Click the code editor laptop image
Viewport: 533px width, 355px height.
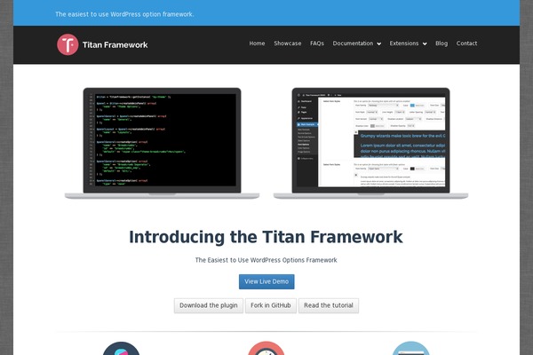pyautogui.click(x=163, y=143)
